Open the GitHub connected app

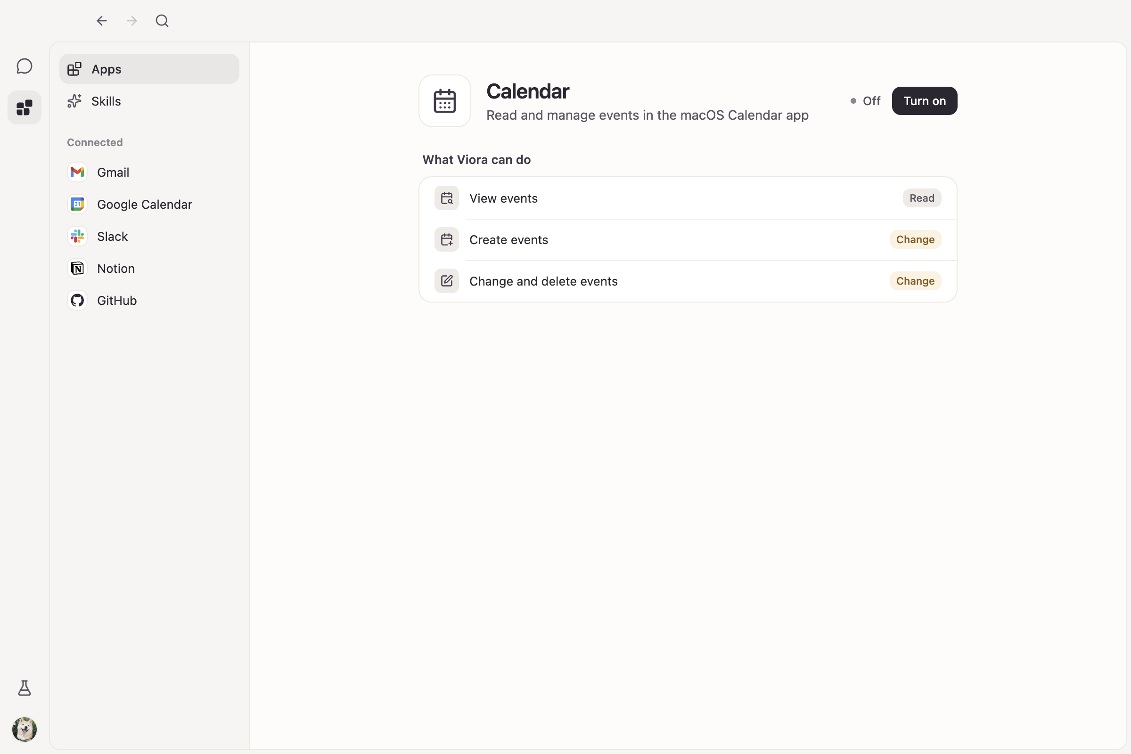(x=149, y=301)
